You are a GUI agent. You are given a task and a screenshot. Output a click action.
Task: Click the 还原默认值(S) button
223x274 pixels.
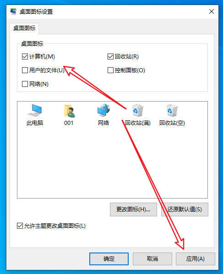pos(185,210)
